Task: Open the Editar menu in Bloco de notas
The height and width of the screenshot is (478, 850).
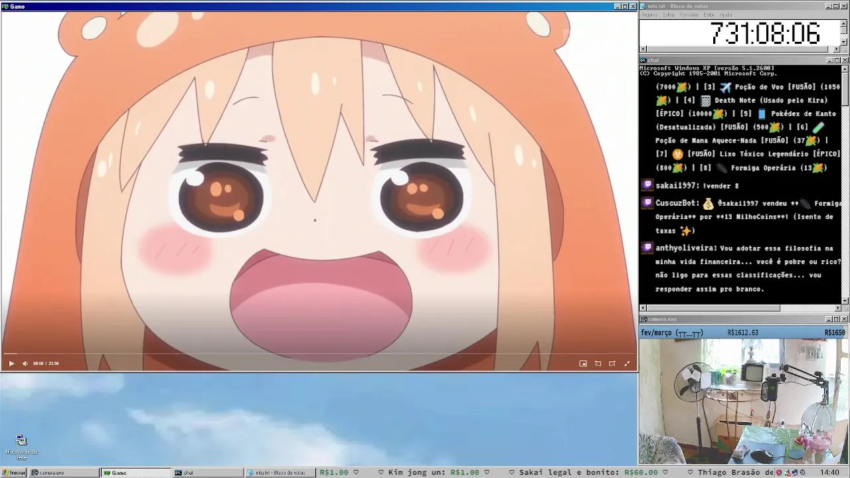Action: (669, 15)
